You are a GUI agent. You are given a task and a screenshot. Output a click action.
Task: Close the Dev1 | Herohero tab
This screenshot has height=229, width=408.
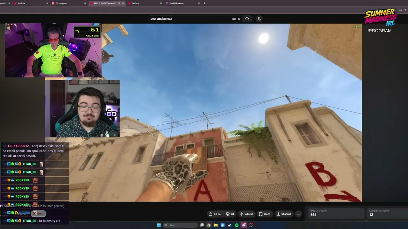pyautogui.click(x=199, y=3)
